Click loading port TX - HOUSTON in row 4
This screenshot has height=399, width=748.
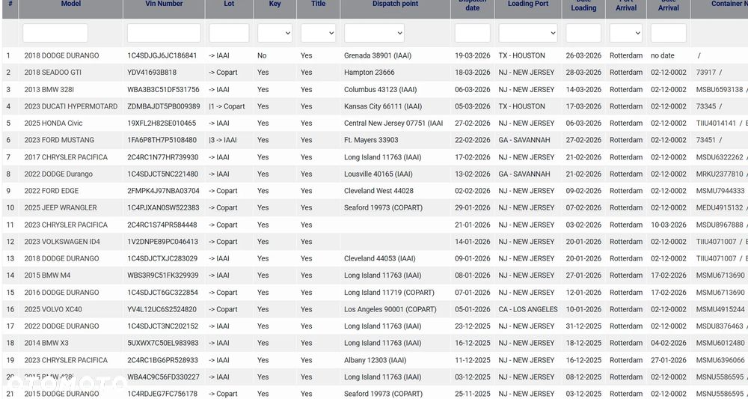point(522,106)
